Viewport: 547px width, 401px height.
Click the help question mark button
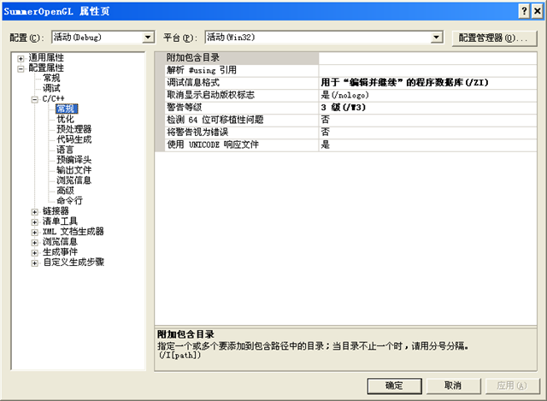coord(522,9)
